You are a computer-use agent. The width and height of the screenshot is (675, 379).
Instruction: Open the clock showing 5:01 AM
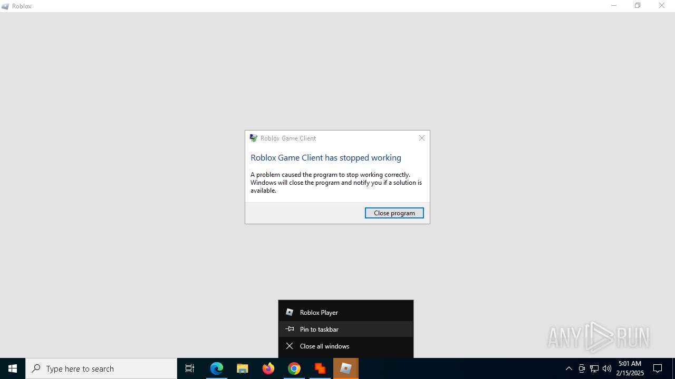pyautogui.click(x=630, y=368)
